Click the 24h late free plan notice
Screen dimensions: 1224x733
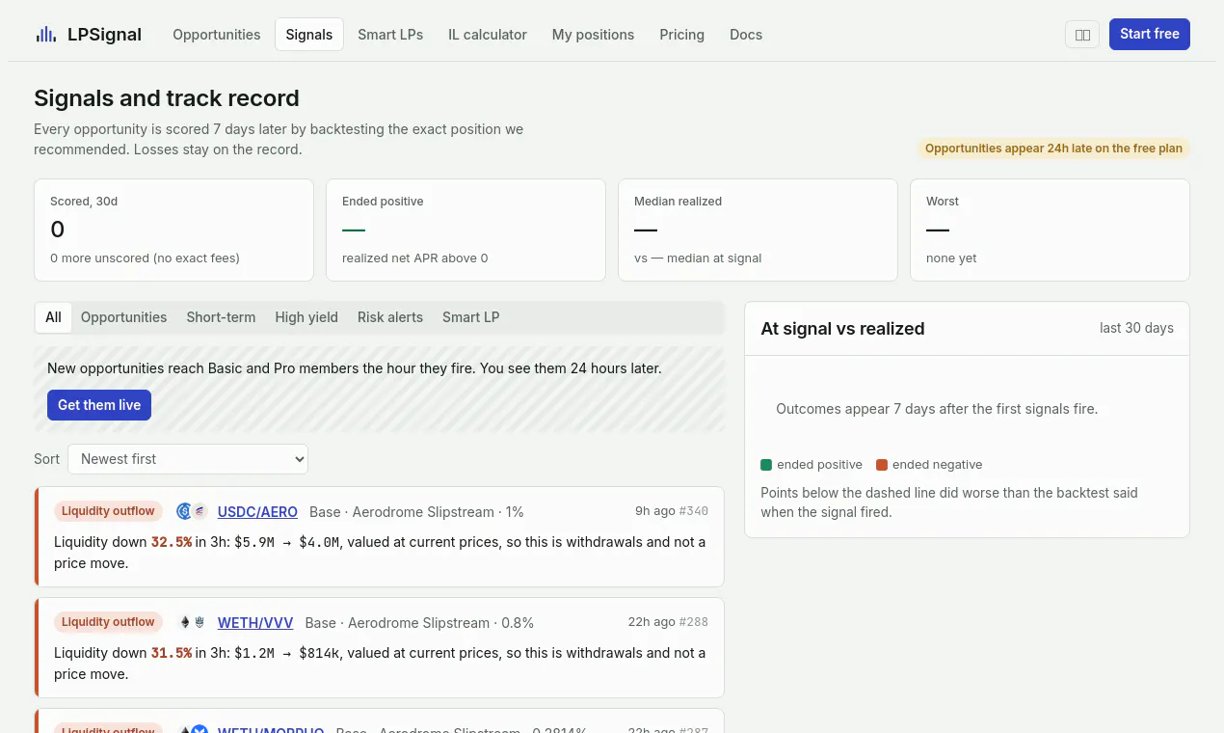click(1053, 149)
